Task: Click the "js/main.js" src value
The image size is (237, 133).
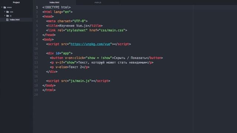Action: pos(80,81)
